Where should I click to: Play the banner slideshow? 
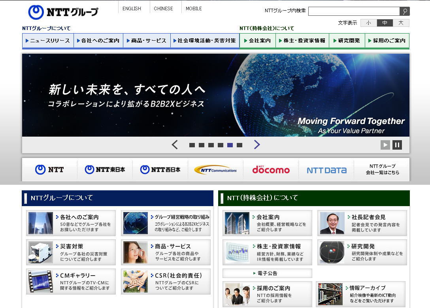pos(385,145)
